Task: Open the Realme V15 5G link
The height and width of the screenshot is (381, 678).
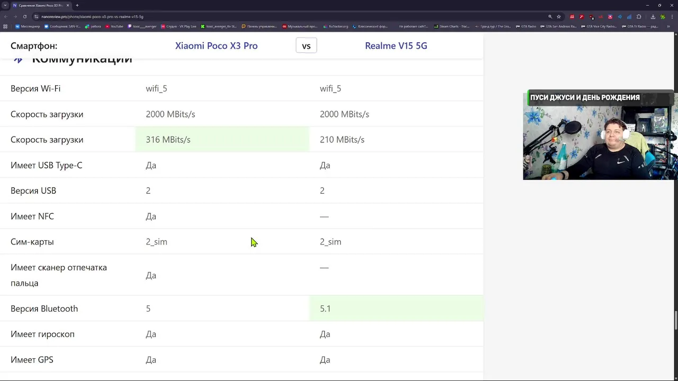Action: [396, 46]
